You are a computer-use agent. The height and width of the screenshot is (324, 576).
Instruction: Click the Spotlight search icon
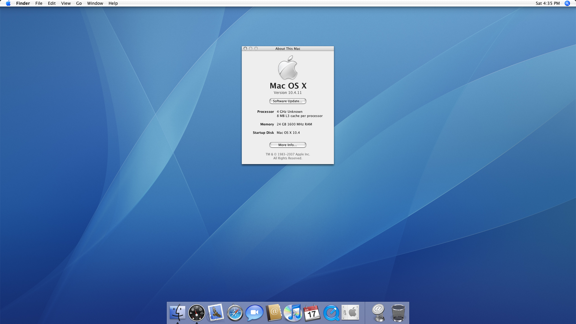[567, 3]
